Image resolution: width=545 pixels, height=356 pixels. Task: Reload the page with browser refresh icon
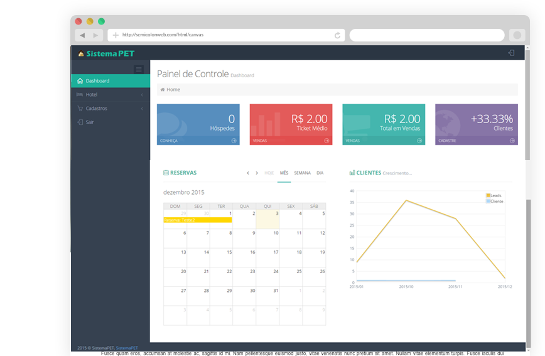click(338, 35)
